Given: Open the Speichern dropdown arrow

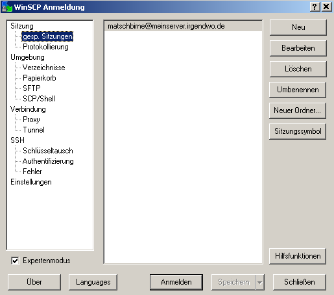Looking at the screenshot, I should [x=259, y=282].
